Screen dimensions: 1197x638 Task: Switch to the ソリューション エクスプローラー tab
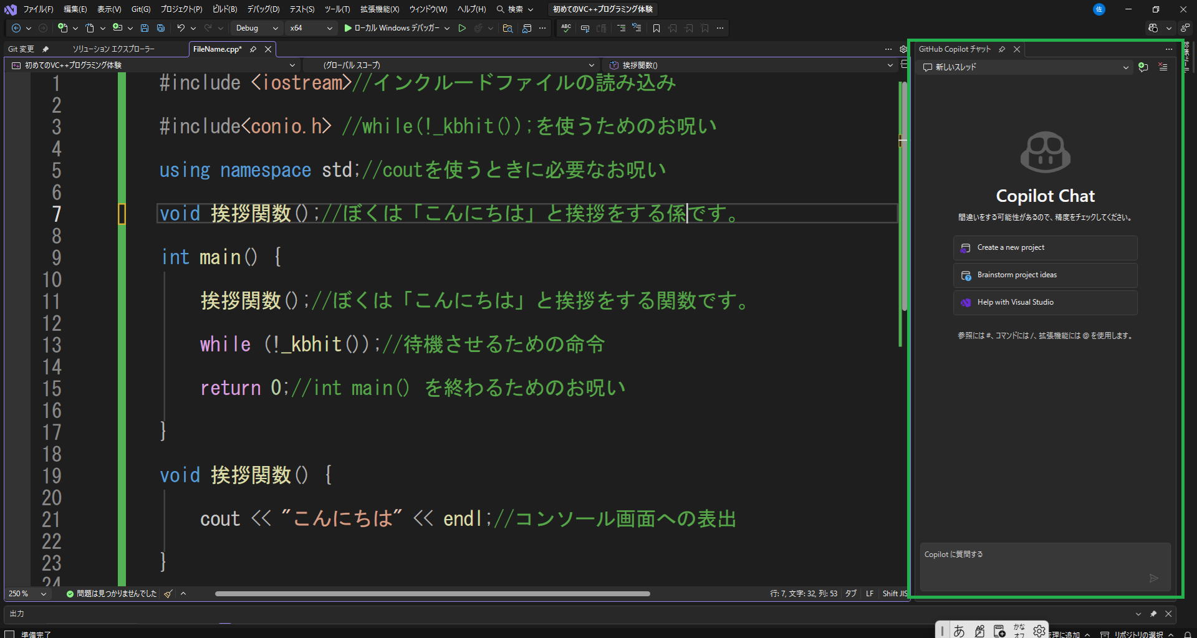coord(113,49)
